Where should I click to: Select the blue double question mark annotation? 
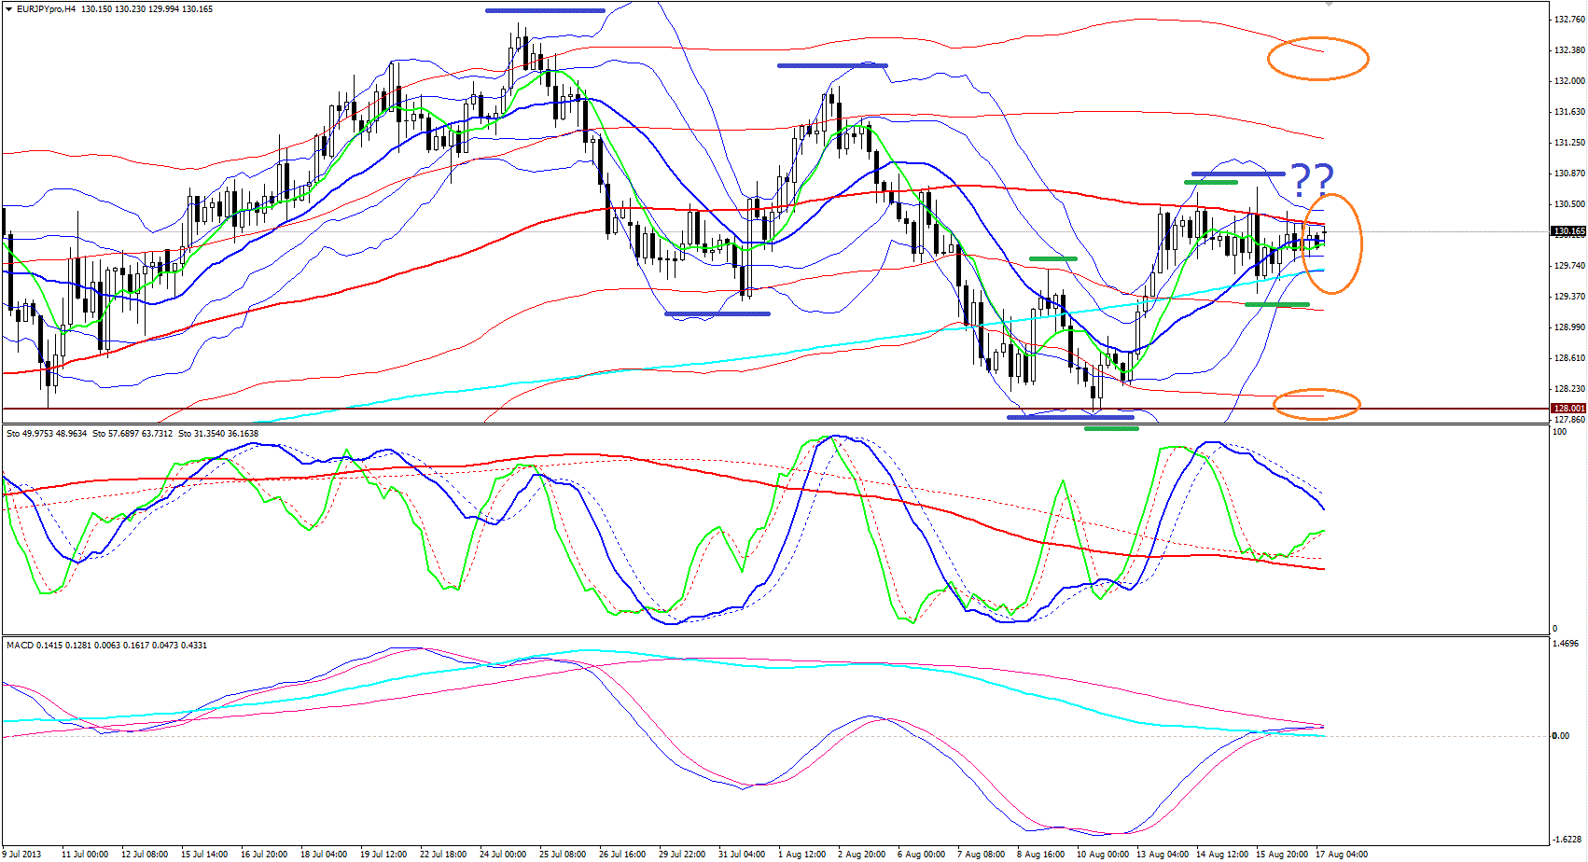click(x=1312, y=176)
